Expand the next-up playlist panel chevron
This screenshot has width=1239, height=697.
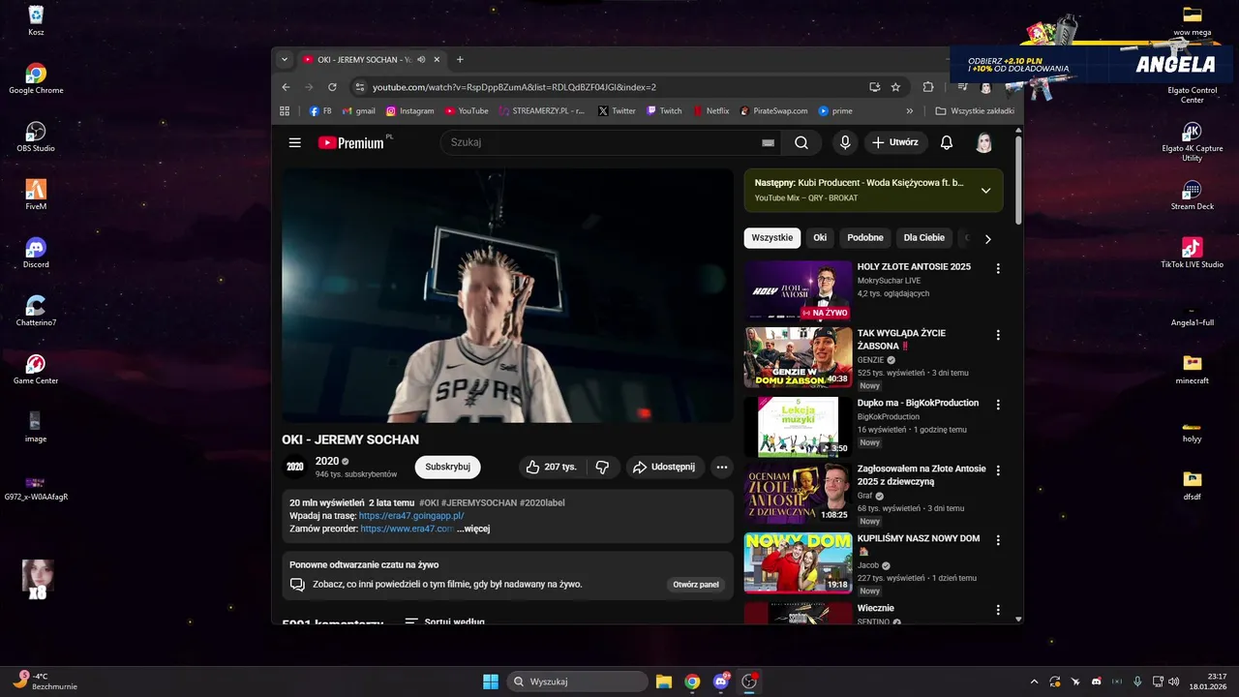(x=985, y=190)
